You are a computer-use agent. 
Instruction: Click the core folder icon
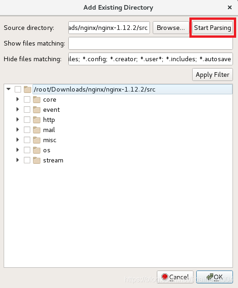coord(37,99)
